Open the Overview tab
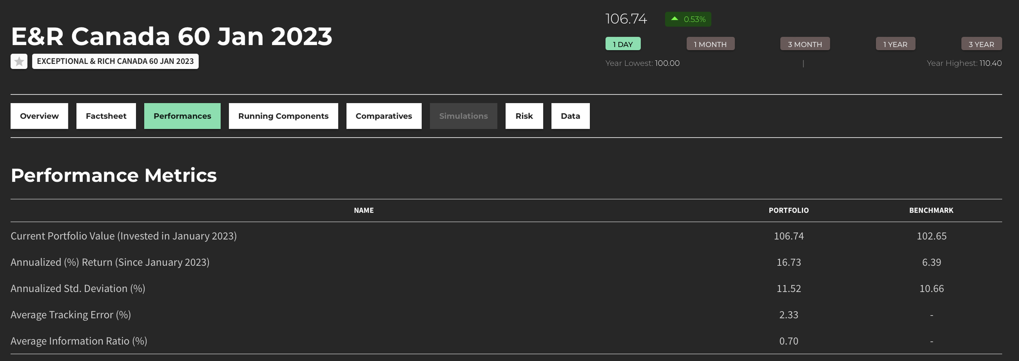1019x361 pixels. [x=39, y=116]
